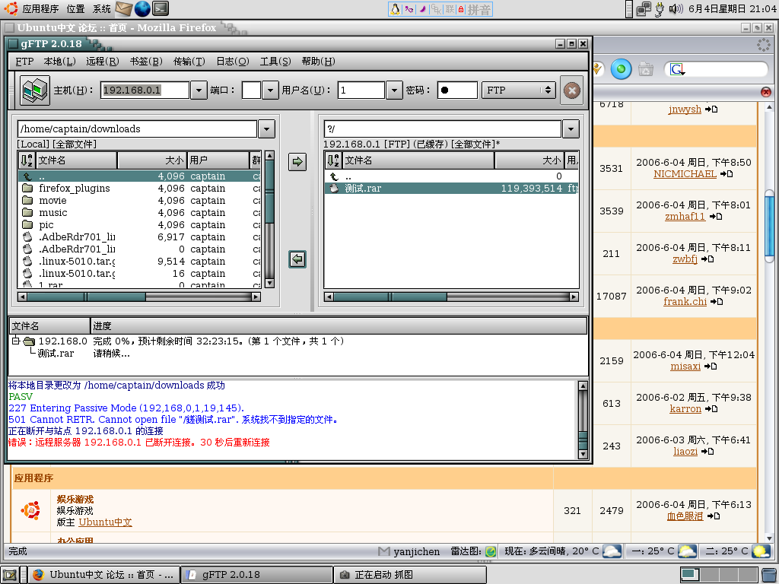The height and width of the screenshot is (584, 779).
Task: Sort remote list by 大小 column
Action: point(529,160)
